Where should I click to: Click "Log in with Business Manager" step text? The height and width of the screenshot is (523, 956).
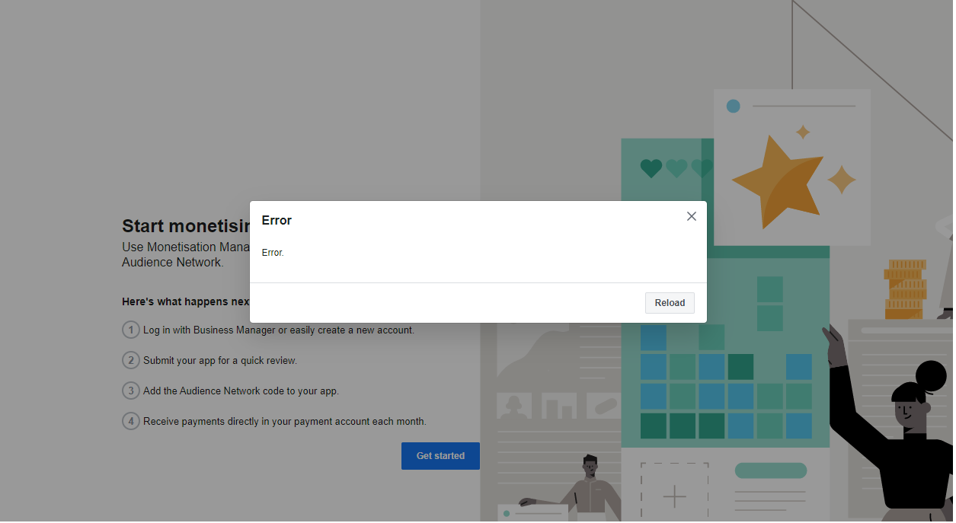click(x=279, y=330)
